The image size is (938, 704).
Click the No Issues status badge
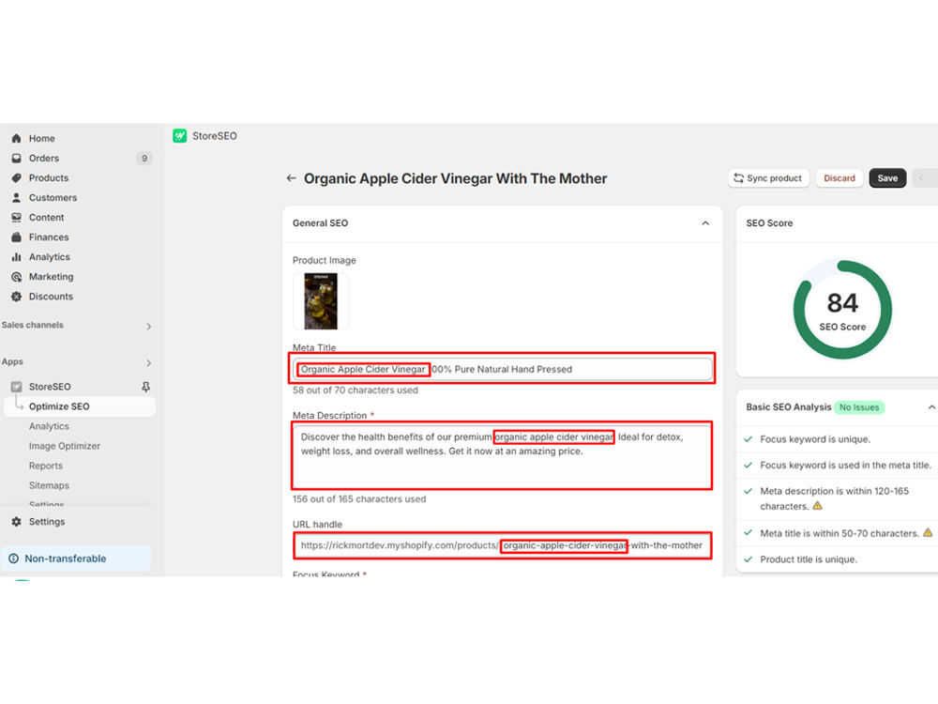click(x=859, y=407)
